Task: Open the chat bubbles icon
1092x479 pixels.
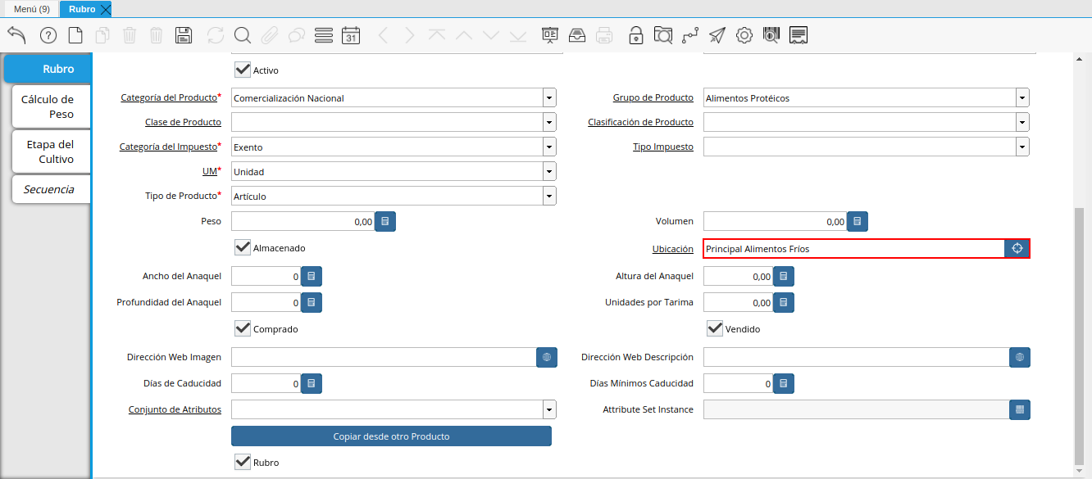Action: click(297, 35)
